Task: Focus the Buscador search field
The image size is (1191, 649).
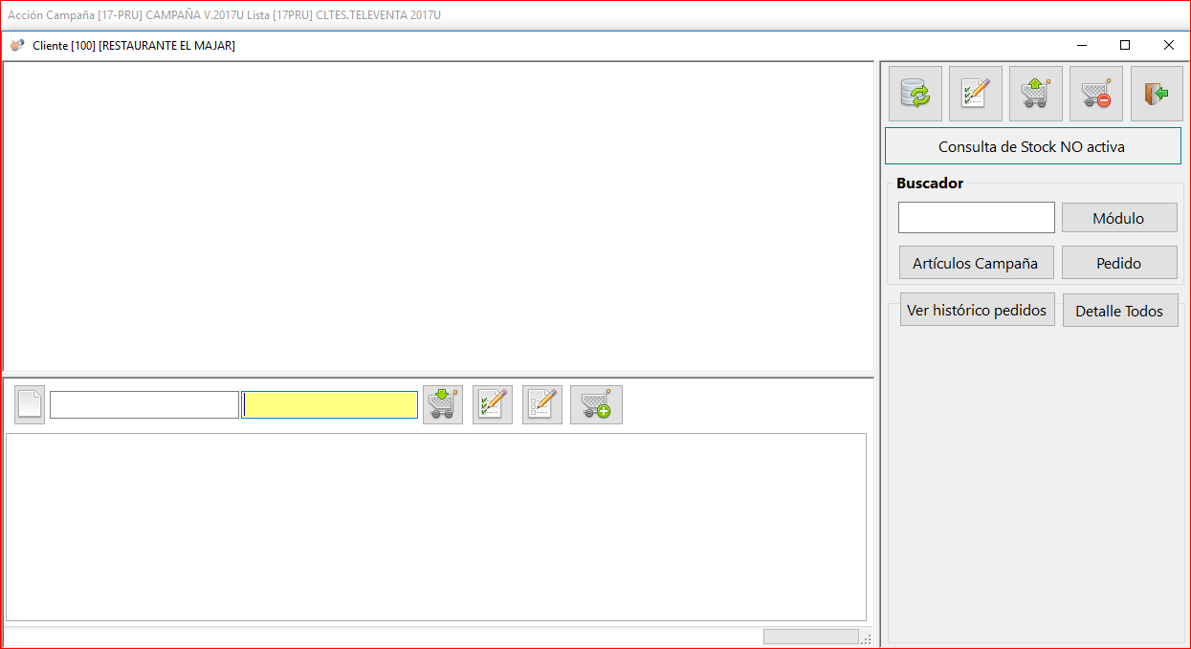Action: pos(977,217)
